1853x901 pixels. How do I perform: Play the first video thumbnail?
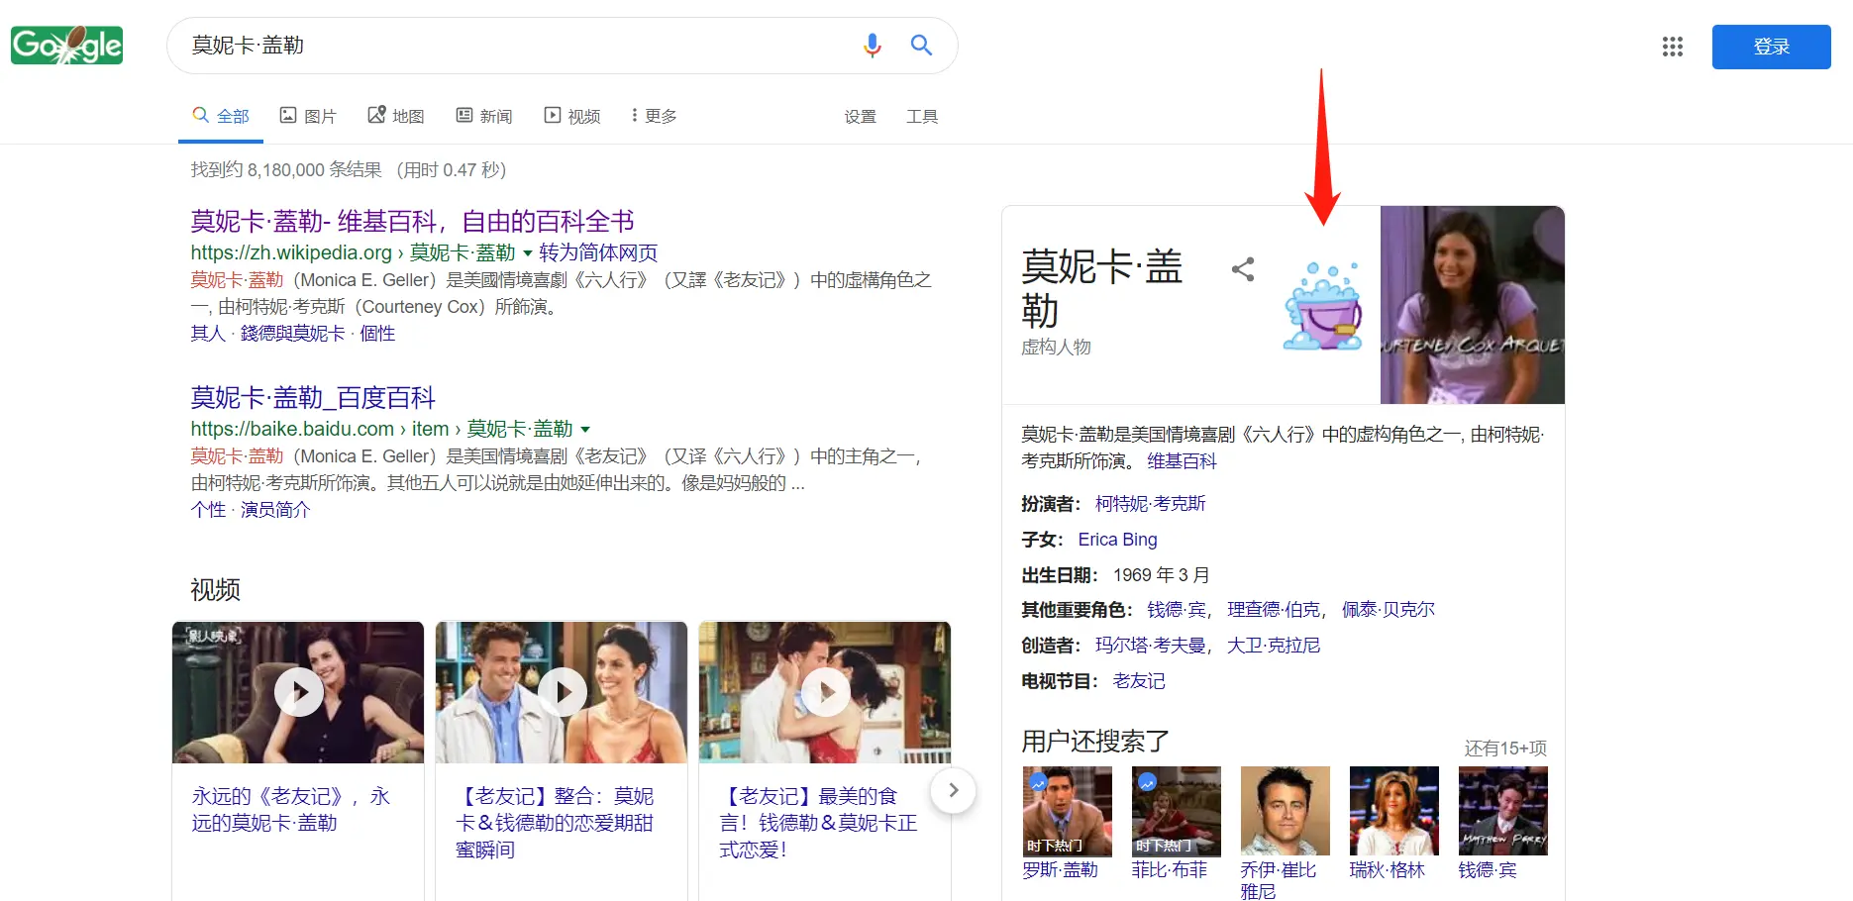click(x=298, y=692)
